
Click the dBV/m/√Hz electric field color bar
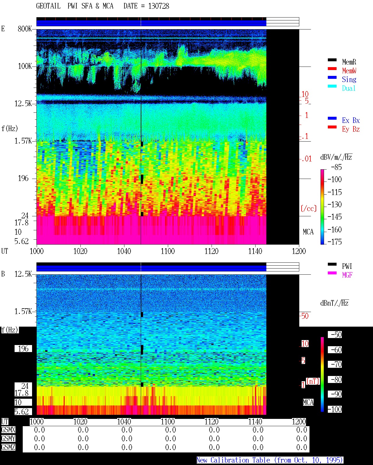coord(322,207)
